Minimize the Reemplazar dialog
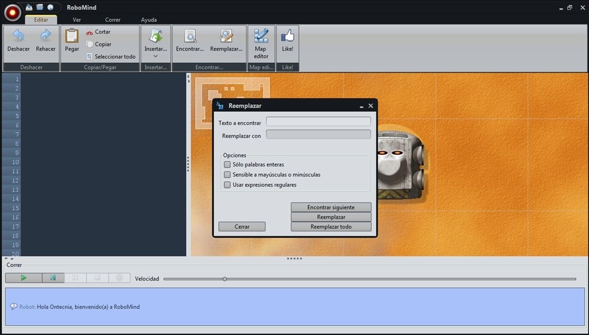The width and height of the screenshot is (589, 335). click(362, 106)
